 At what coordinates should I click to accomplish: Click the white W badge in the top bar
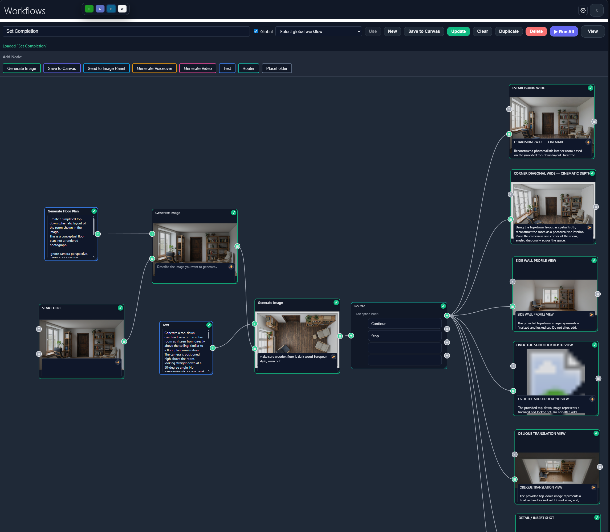tap(122, 9)
